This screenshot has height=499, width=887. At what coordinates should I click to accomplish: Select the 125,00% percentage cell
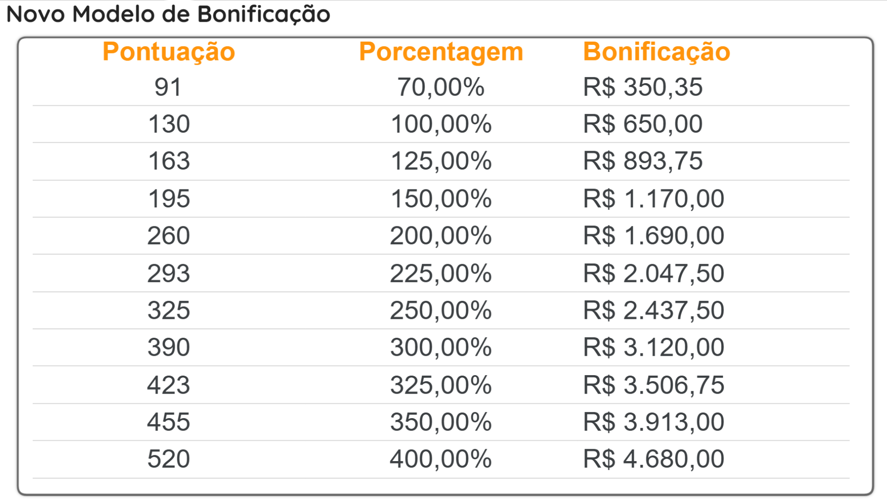coord(441,161)
